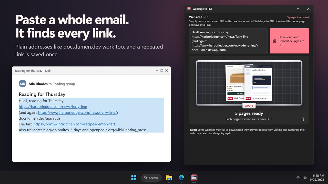328x184 pixels.
Task: Click "docs.lumen.dev/api/auth" in the Mail message body
Action: click(x=39, y=118)
